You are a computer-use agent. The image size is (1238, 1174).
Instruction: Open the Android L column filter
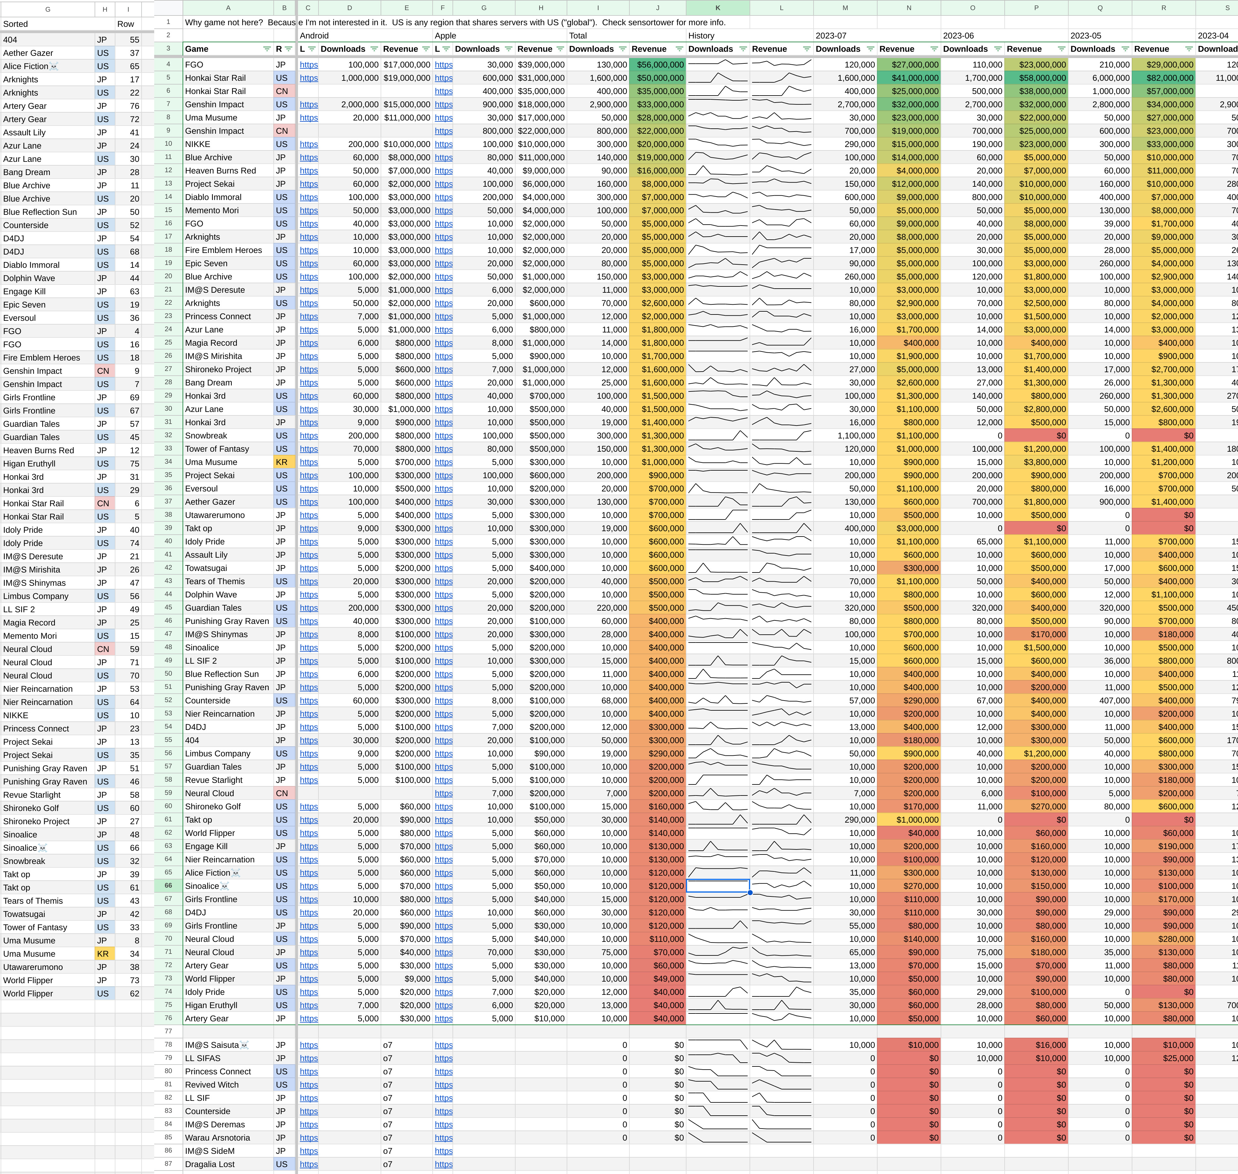tap(312, 49)
